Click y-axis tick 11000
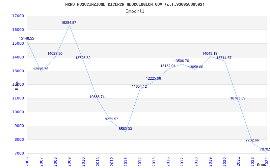Image resolution: width=270 pixels, height=168 pixels. (18, 98)
